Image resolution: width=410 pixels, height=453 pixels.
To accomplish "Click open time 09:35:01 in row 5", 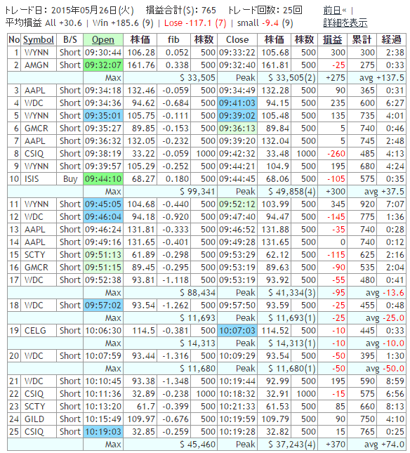I will (x=103, y=116).
